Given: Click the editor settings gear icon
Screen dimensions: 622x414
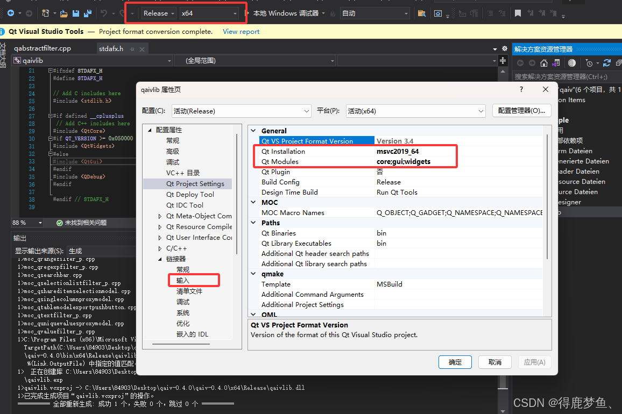Looking at the screenshot, I should point(505,48).
